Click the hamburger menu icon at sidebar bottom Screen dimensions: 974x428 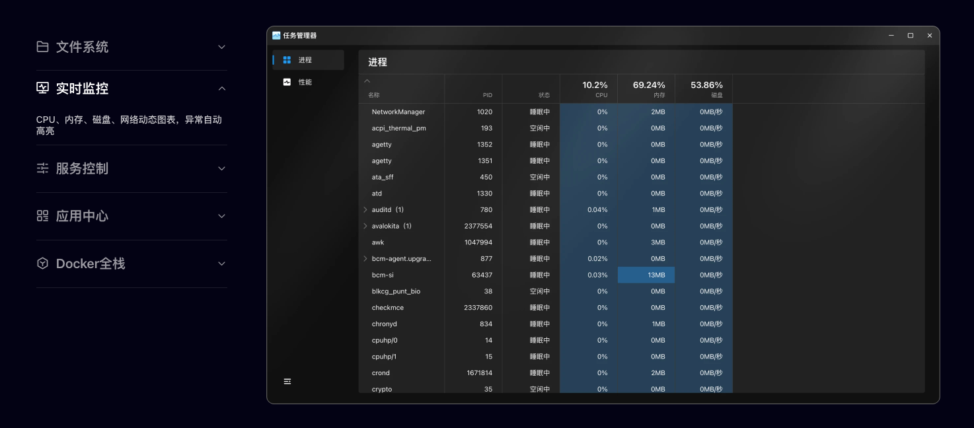tap(287, 382)
